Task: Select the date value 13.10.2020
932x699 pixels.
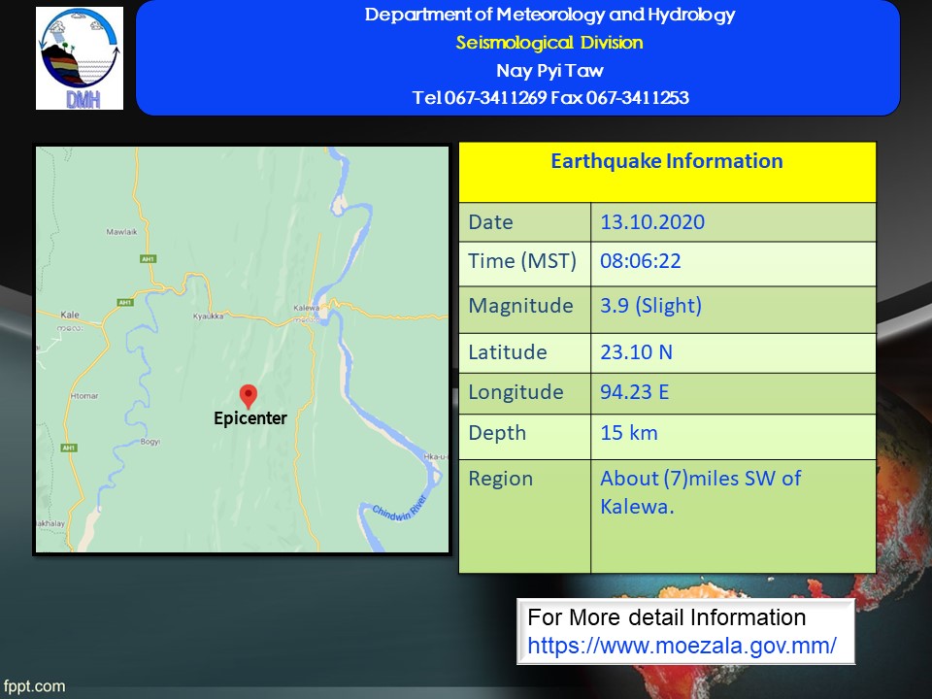Action: (652, 222)
